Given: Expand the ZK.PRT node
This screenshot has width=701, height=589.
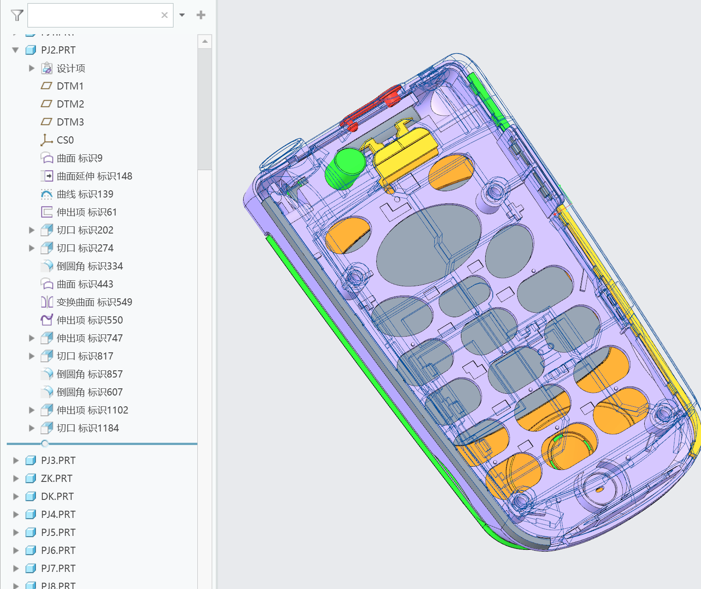Looking at the screenshot, I should click(x=16, y=478).
